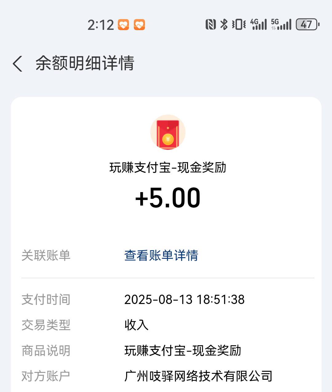Tap the Bluetooth status icon
This screenshot has height=392, width=332.
click(224, 24)
